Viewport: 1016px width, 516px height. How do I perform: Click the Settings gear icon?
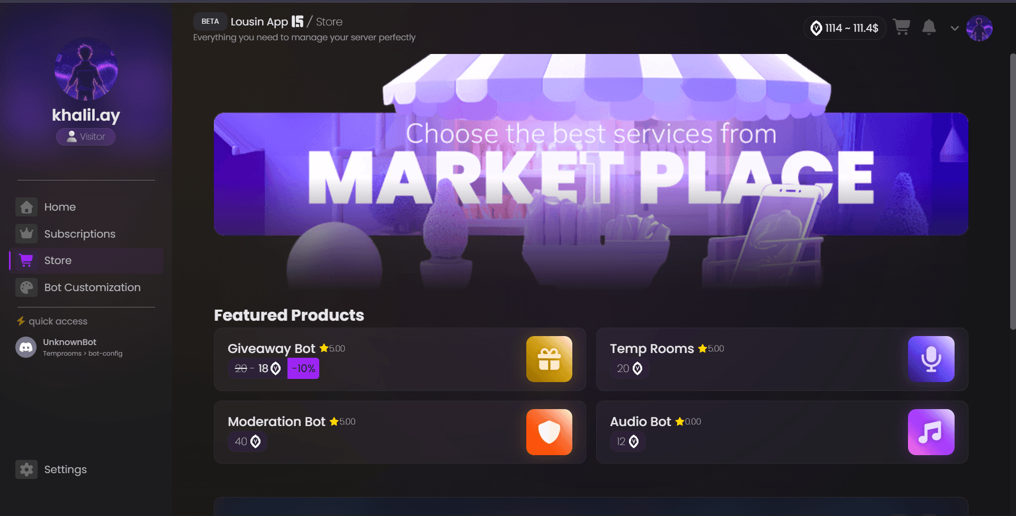coord(26,469)
